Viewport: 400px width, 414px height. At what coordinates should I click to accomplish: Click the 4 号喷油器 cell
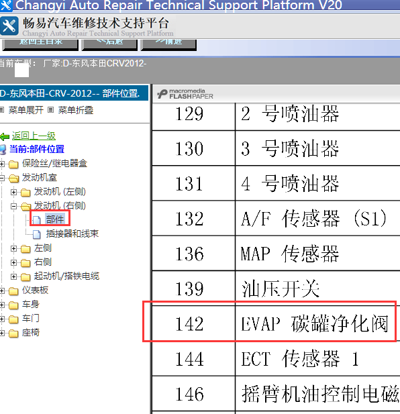coord(317,183)
